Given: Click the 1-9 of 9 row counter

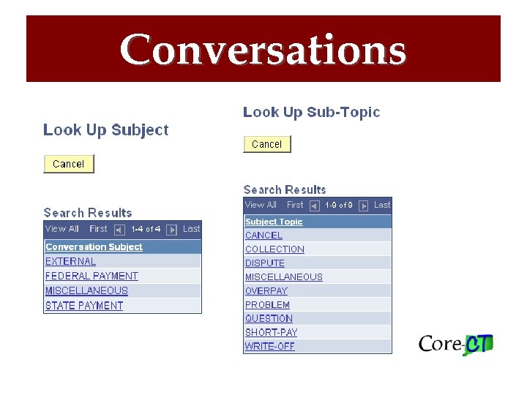Looking at the screenshot, I should tap(339, 205).
